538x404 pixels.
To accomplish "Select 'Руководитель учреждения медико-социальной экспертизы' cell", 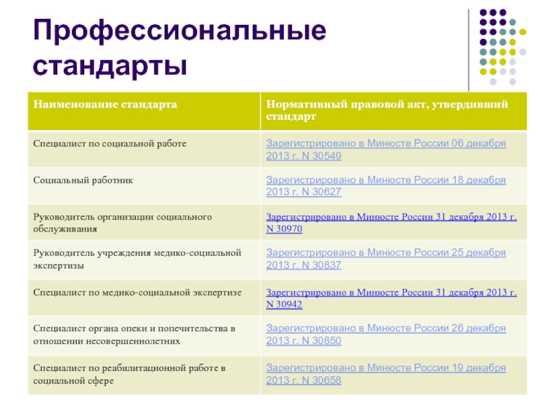I will pos(144,259).
